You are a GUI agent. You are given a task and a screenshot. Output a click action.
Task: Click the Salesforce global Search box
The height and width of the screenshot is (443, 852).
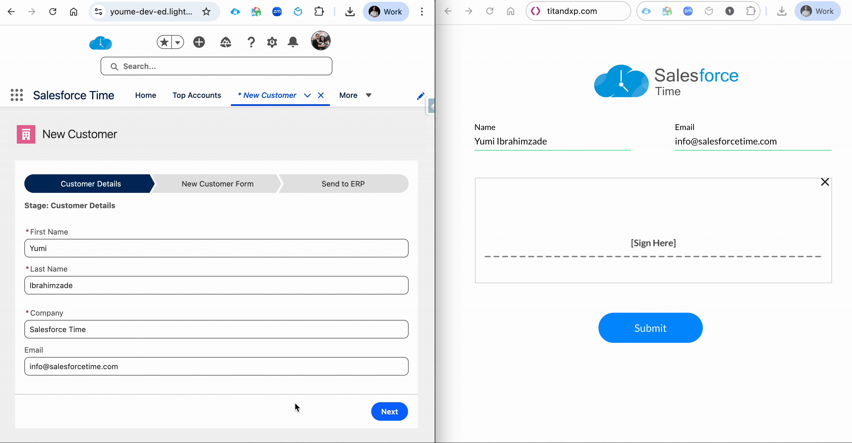click(216, 66)
